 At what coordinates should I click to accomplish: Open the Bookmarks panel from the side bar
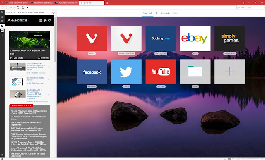point(2,12)
